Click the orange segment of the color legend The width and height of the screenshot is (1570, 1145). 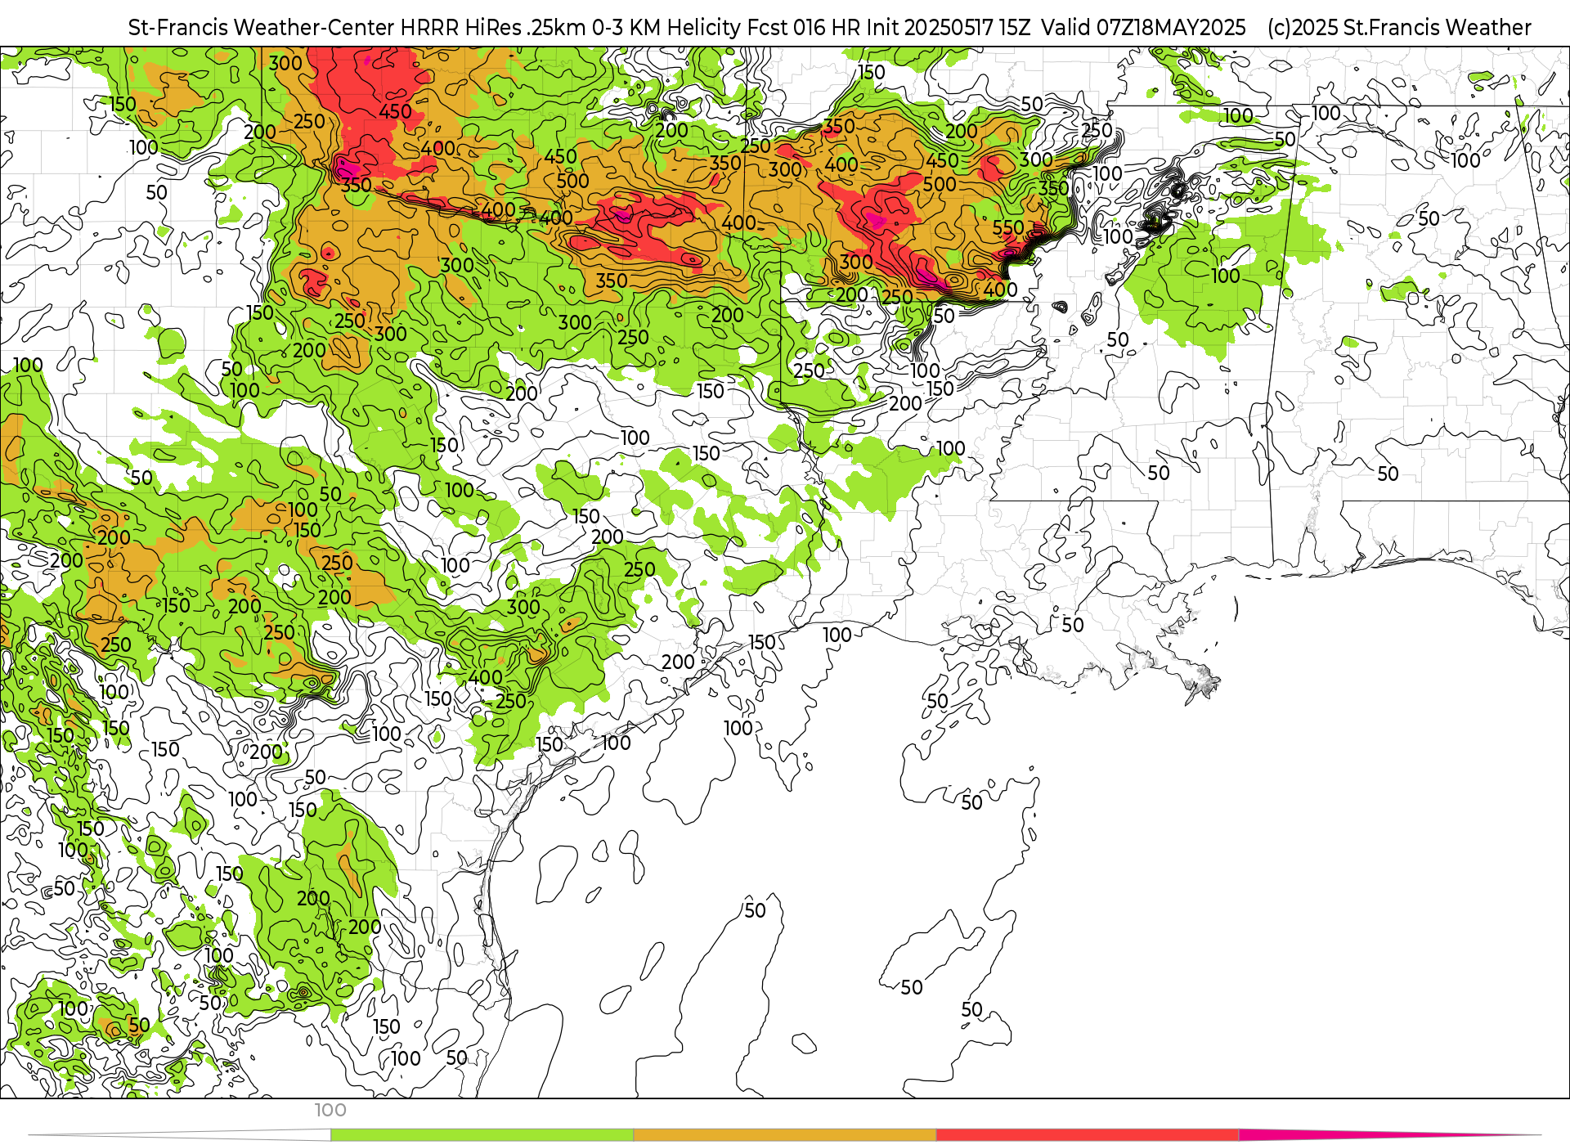[784, 1135]
